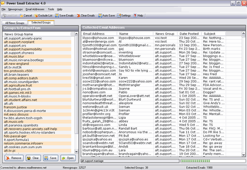The height and width of the screenshot is (170, 247).
Task: Sort by the Email Address column header
Action: click(x=99, y=34)
